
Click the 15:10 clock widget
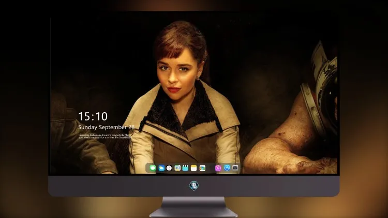[93, 116]
